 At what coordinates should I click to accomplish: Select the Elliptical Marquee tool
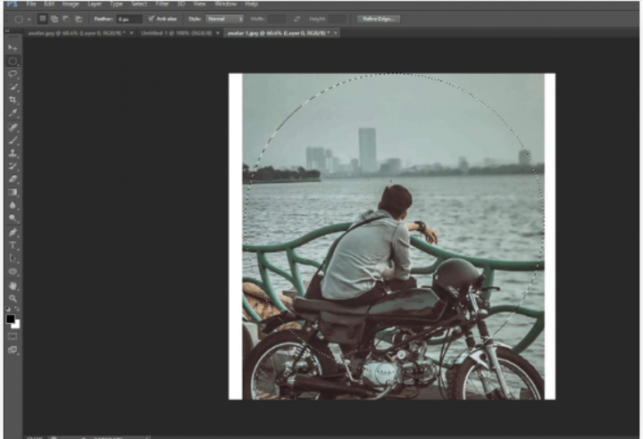(13, 61)
